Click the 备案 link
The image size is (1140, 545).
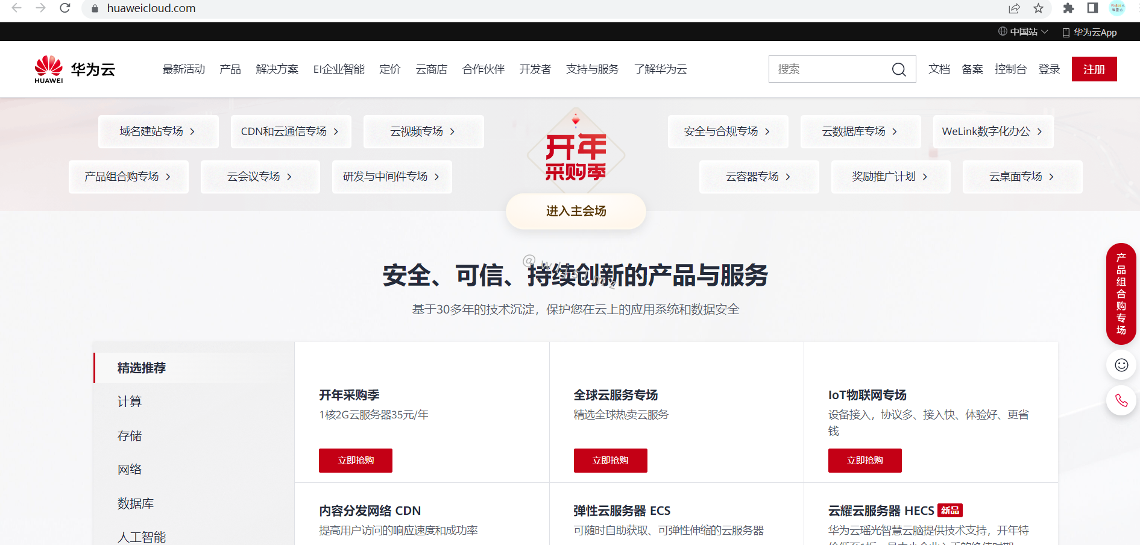(972, 69)
